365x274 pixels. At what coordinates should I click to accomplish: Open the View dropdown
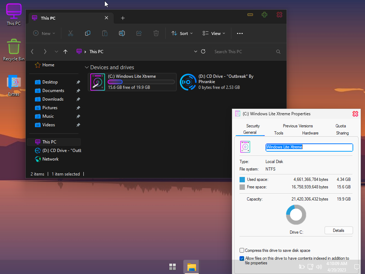tap(214, 33)
